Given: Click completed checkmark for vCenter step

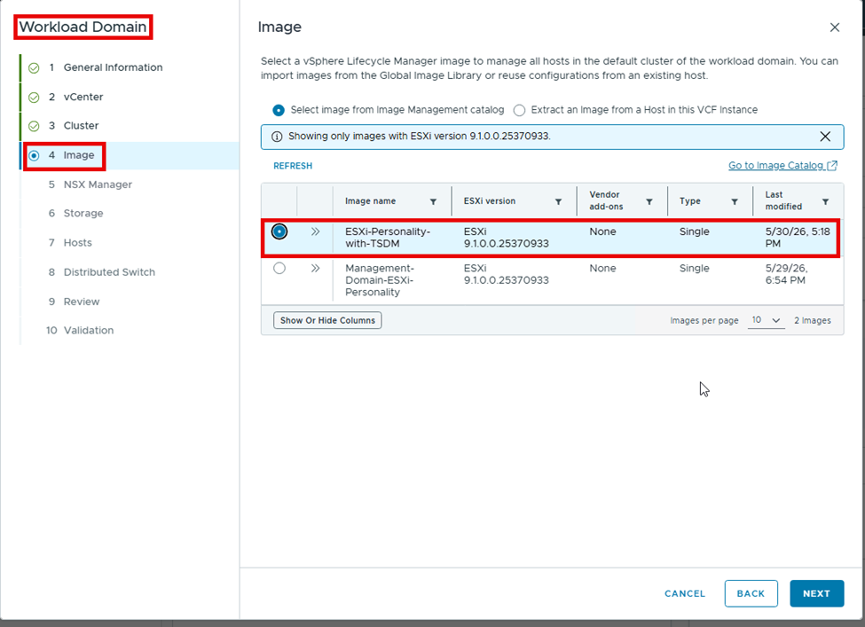Looking at the screenshot, I should (34, 98).
